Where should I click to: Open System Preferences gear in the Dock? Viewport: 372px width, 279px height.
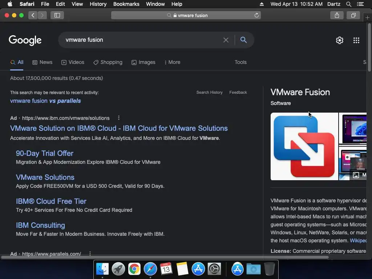tap(214, 269)
